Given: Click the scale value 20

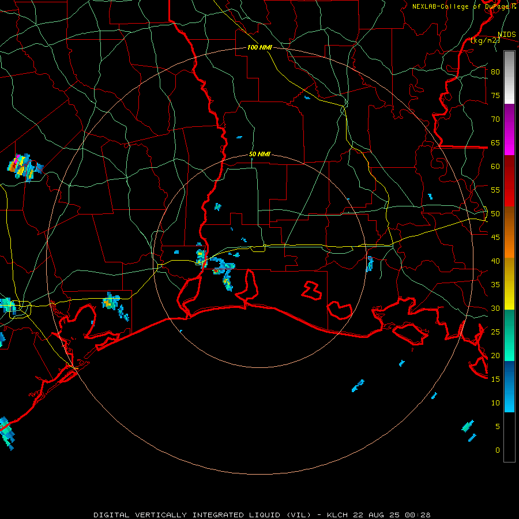Looking at the screenshot, I should [495, 355].
